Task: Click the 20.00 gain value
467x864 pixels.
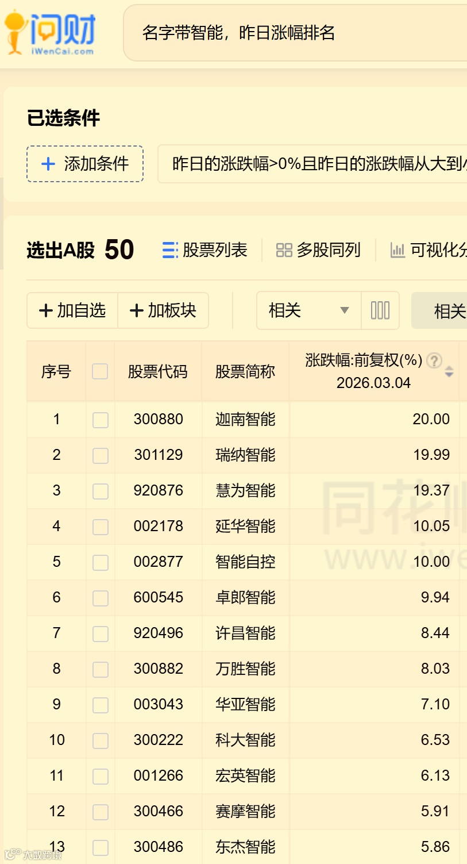Action: (431, 419)
